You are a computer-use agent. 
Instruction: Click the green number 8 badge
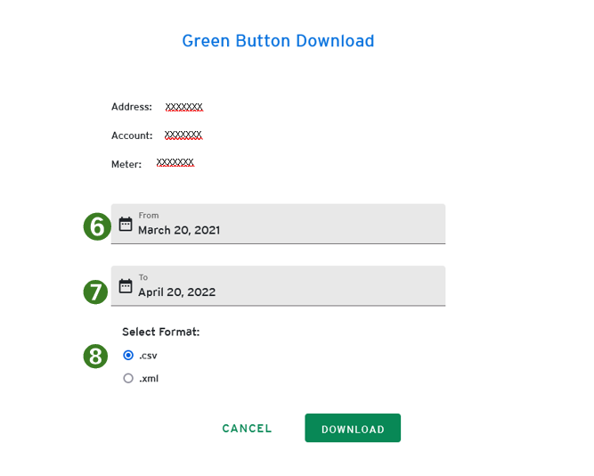tap(96, 357)
